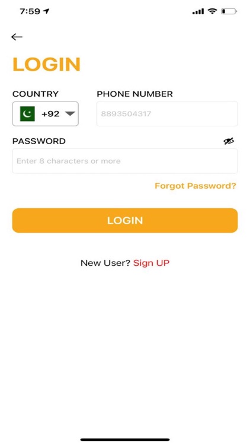This screenshot has height=445, width=250.
Task: Expand the country code dropdown arrow
Action: pyautogui.click(x=70, y=114)
